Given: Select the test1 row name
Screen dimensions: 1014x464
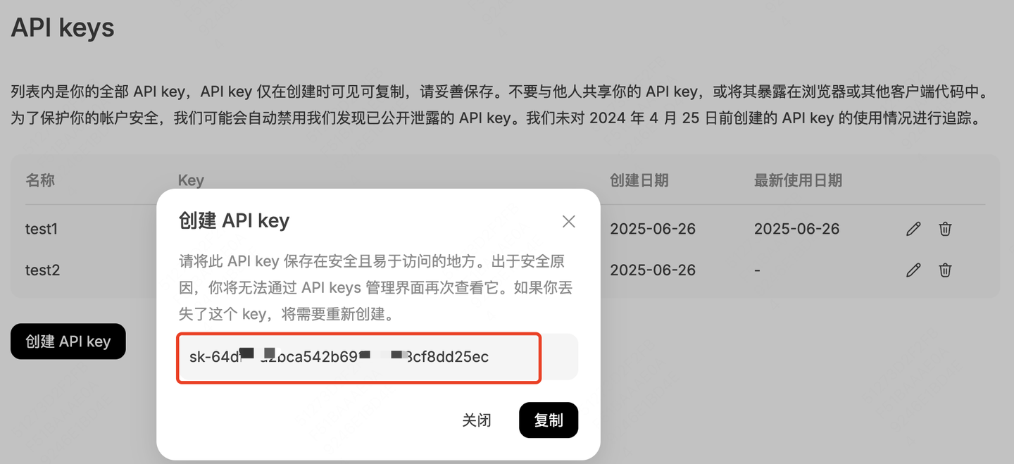Looking at the screenshot, I should [x=42, y=229].
